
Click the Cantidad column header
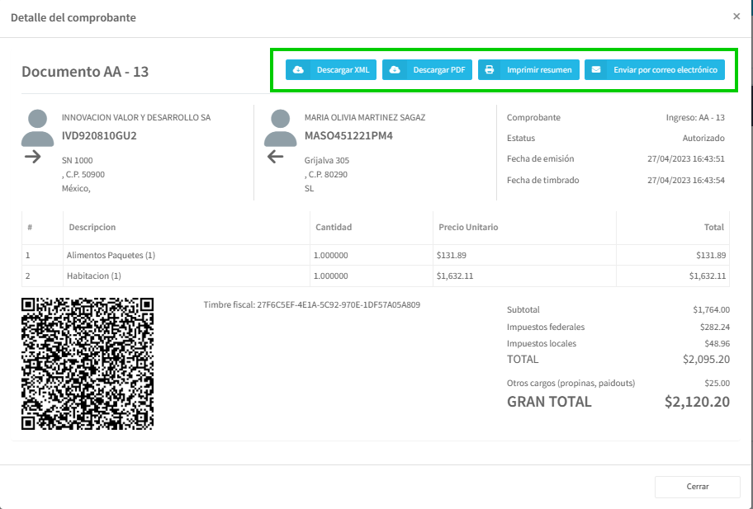click(334, 228)
